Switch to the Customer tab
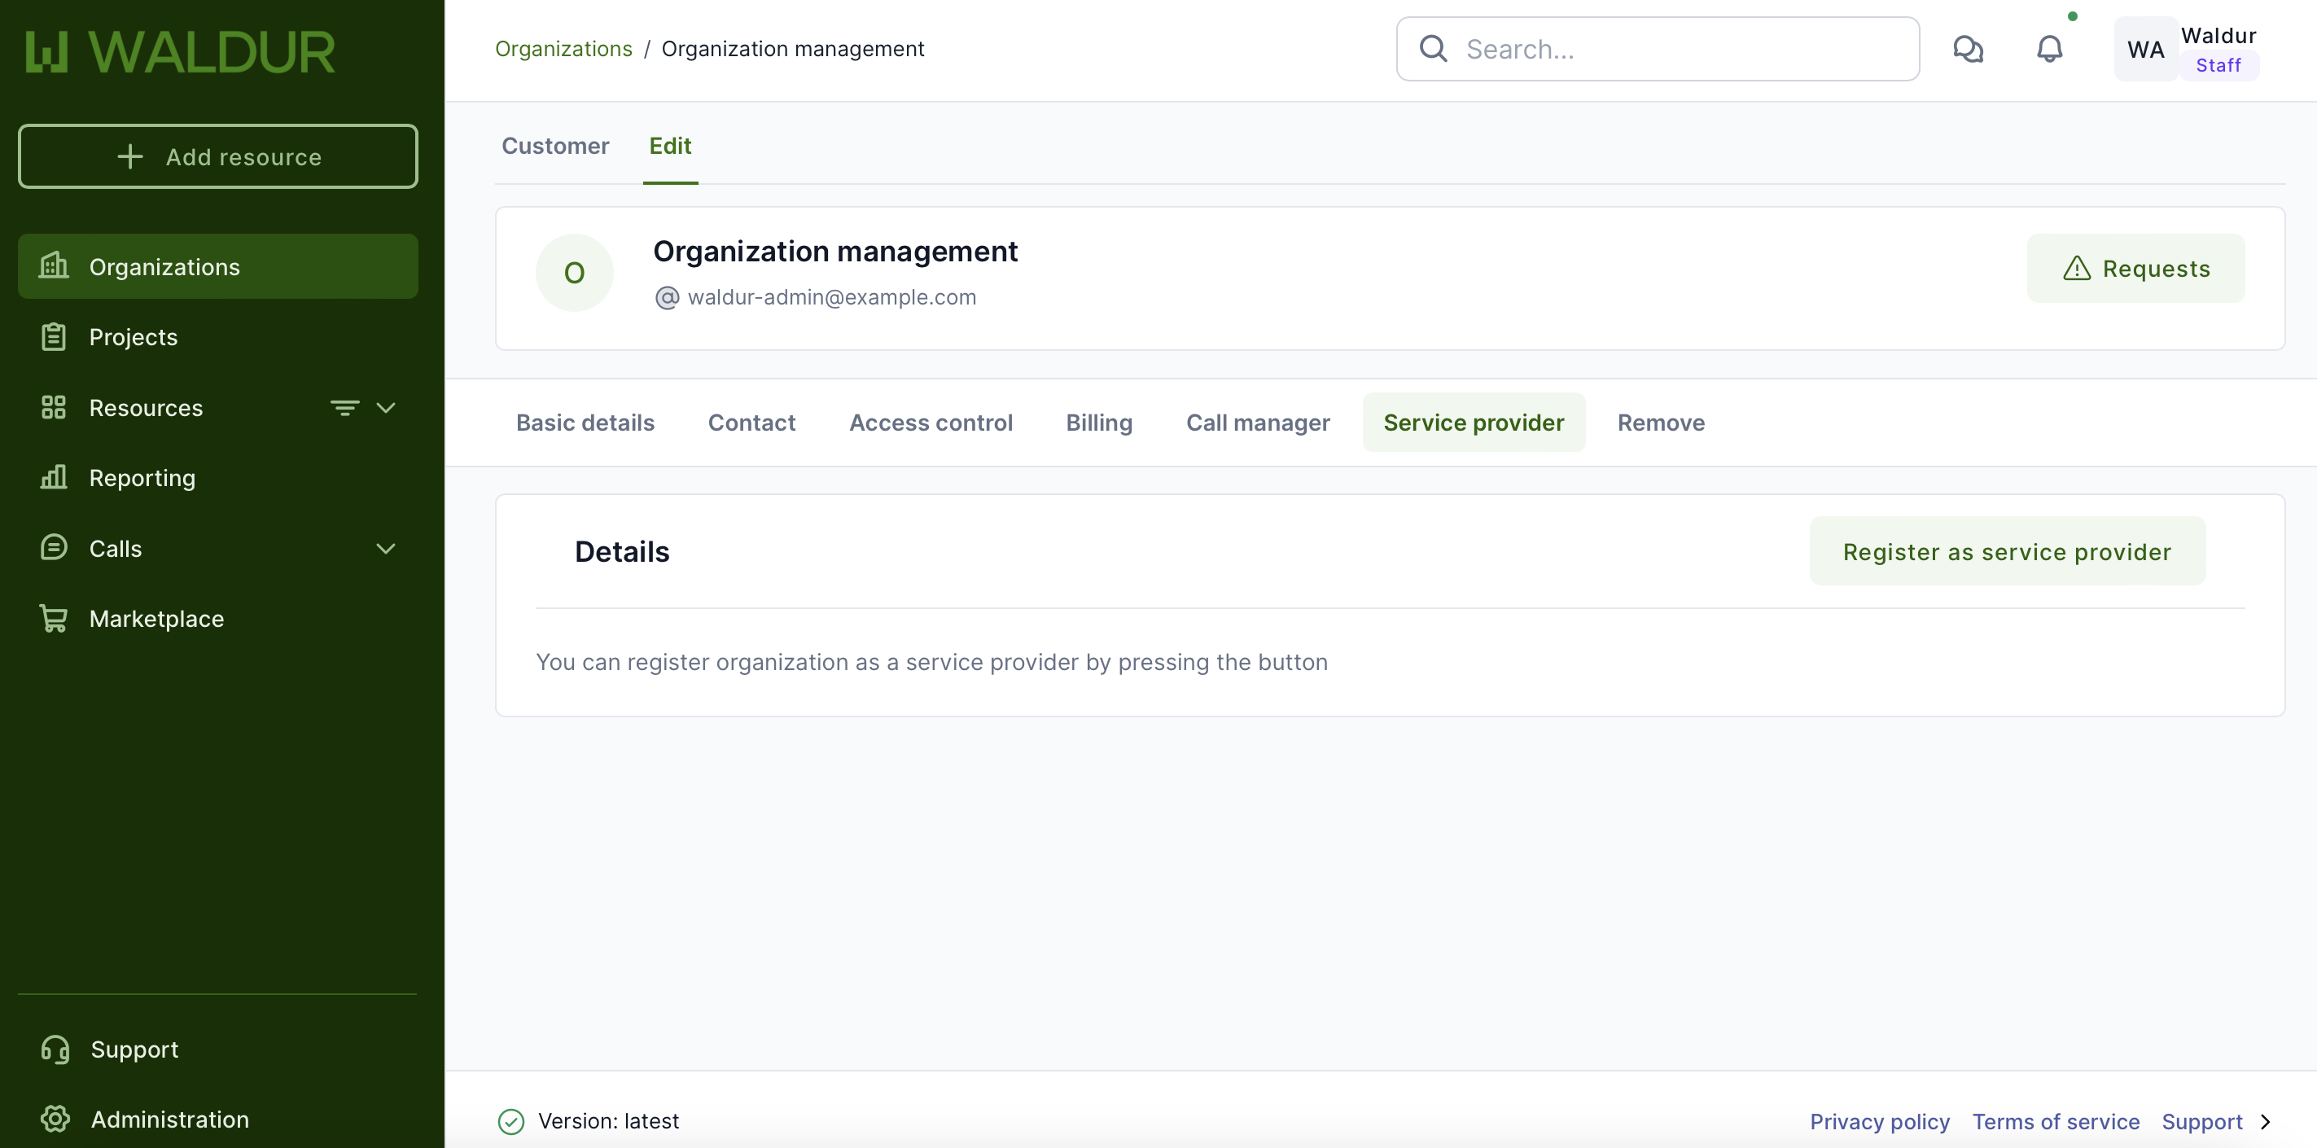This screenshot has width=2317, height=1148. [555, 146]
